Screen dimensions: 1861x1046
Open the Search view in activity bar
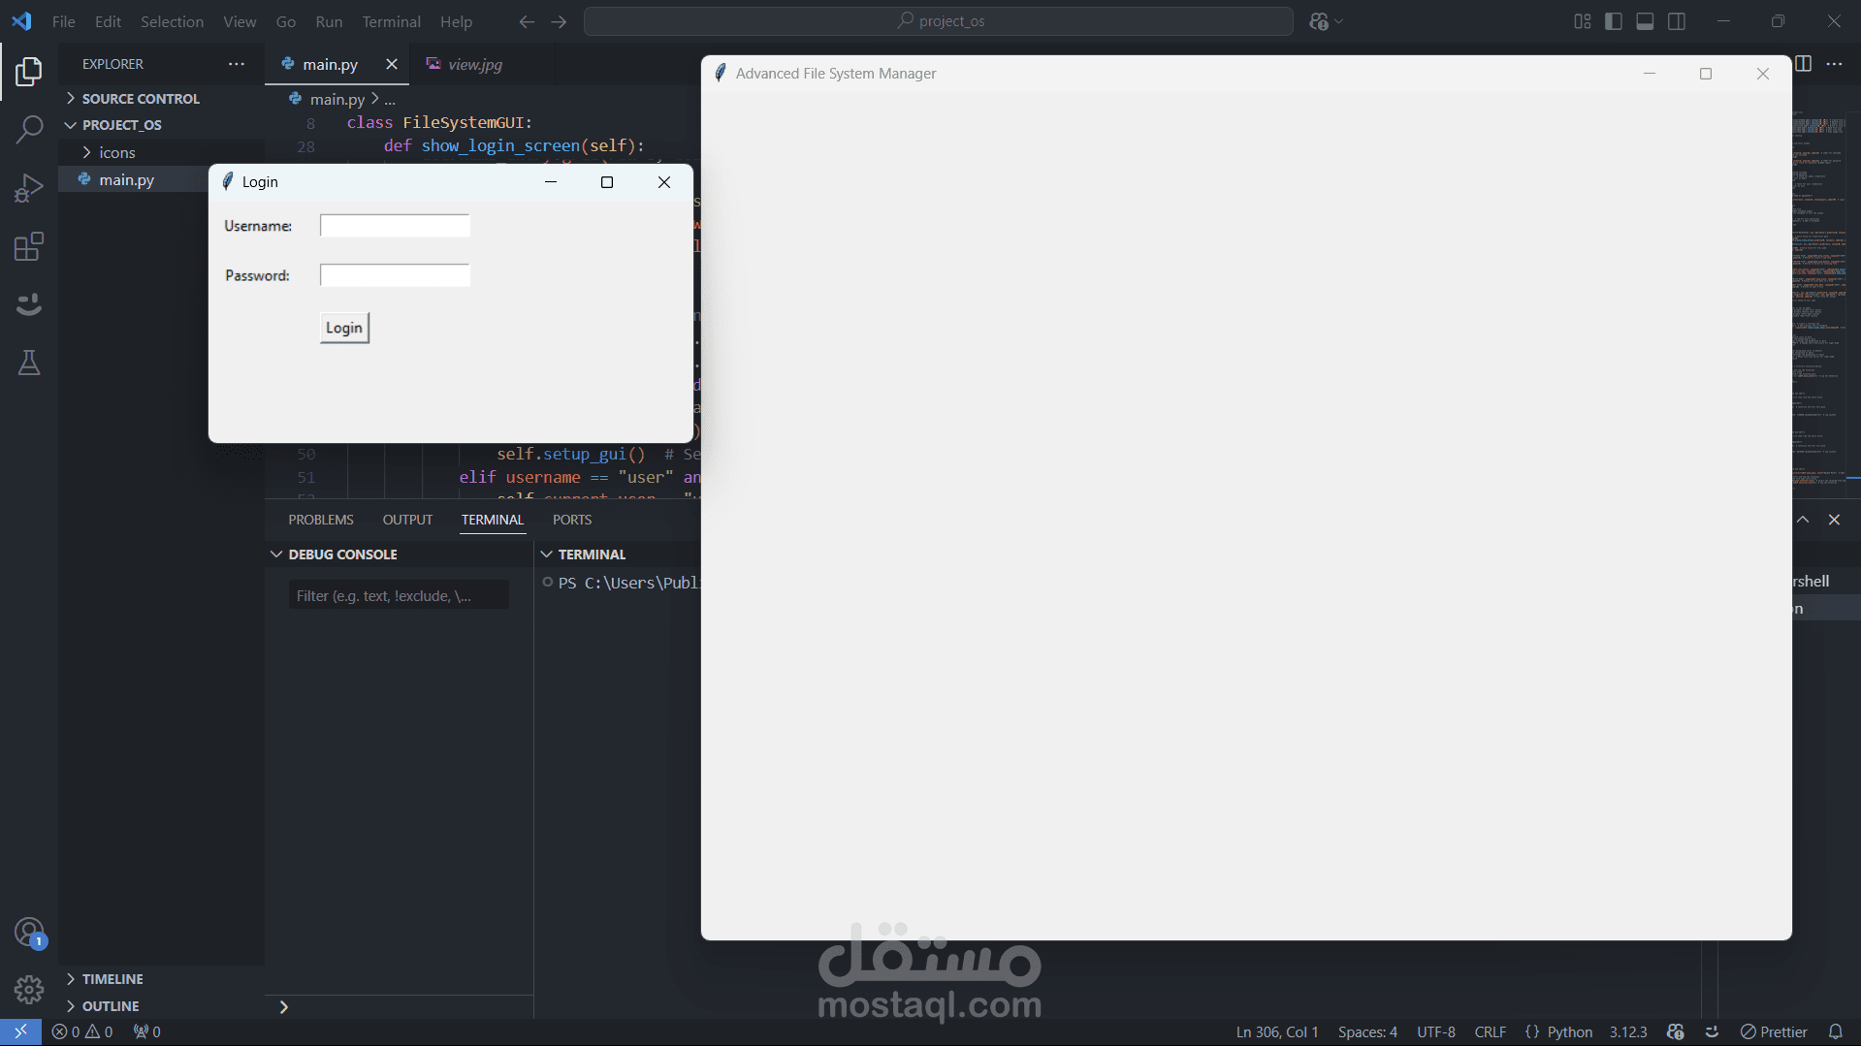tap(29, 129)
